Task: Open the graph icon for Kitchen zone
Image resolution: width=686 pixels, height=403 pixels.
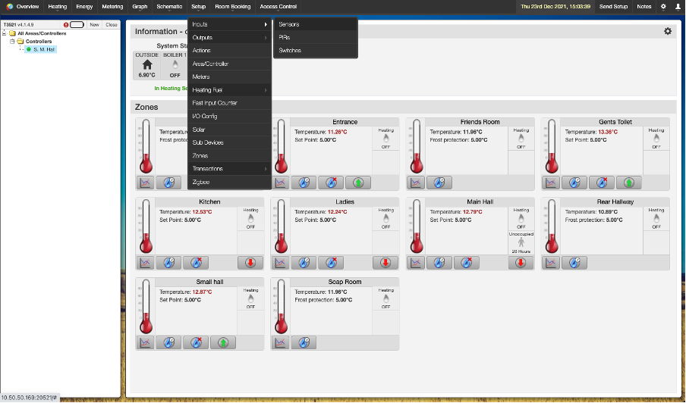Action: 145,263
